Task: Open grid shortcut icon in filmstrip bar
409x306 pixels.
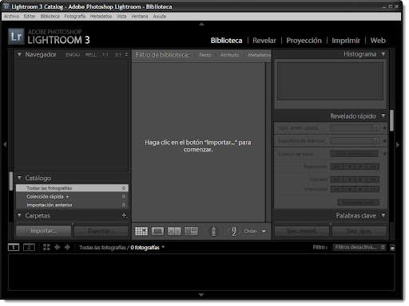Action: [46, 247]
